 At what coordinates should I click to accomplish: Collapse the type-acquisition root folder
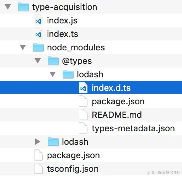pyautogui.click(x=8, y=7)
